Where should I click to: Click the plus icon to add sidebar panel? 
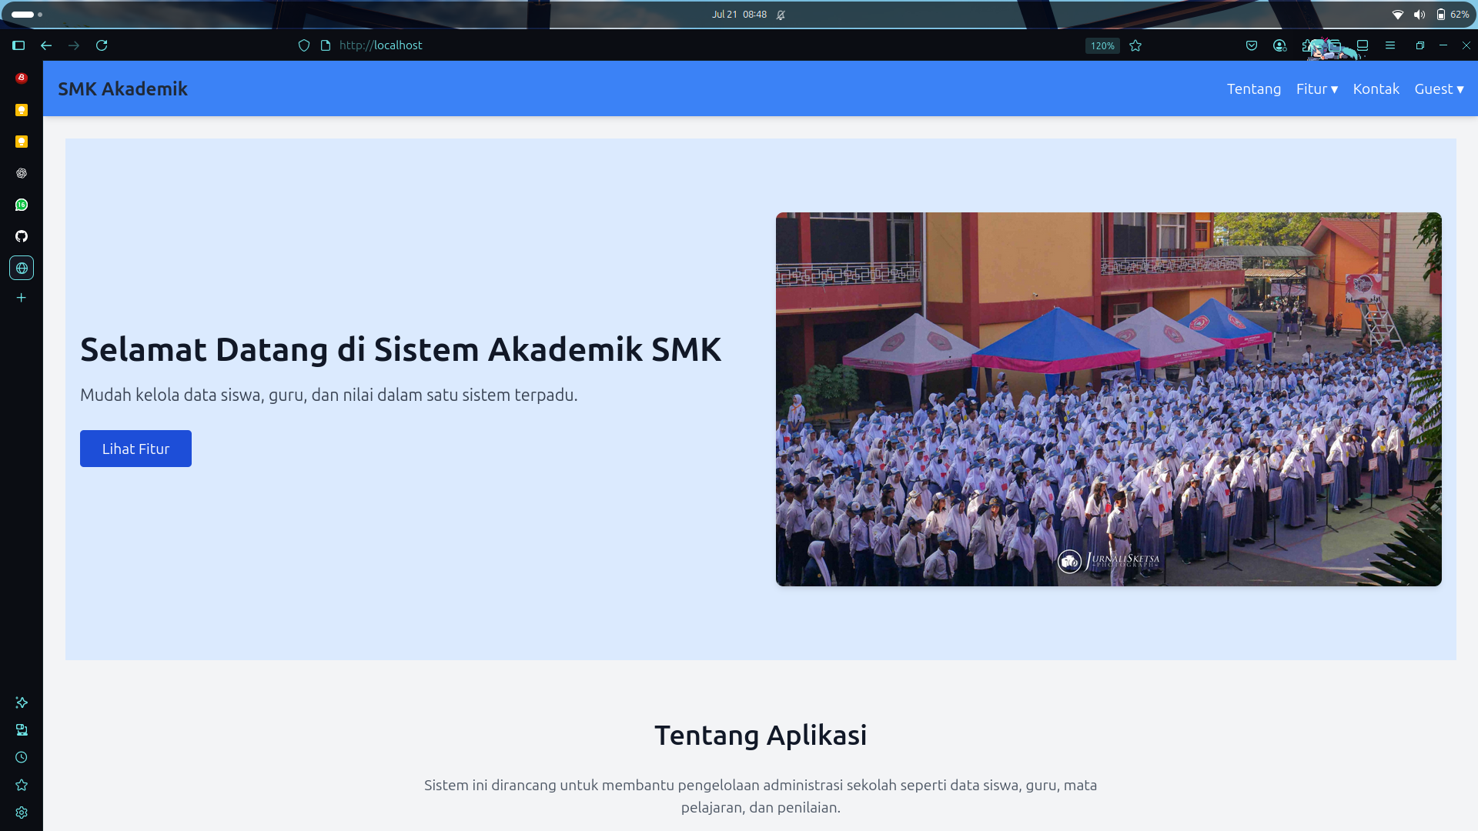point(22,298)
